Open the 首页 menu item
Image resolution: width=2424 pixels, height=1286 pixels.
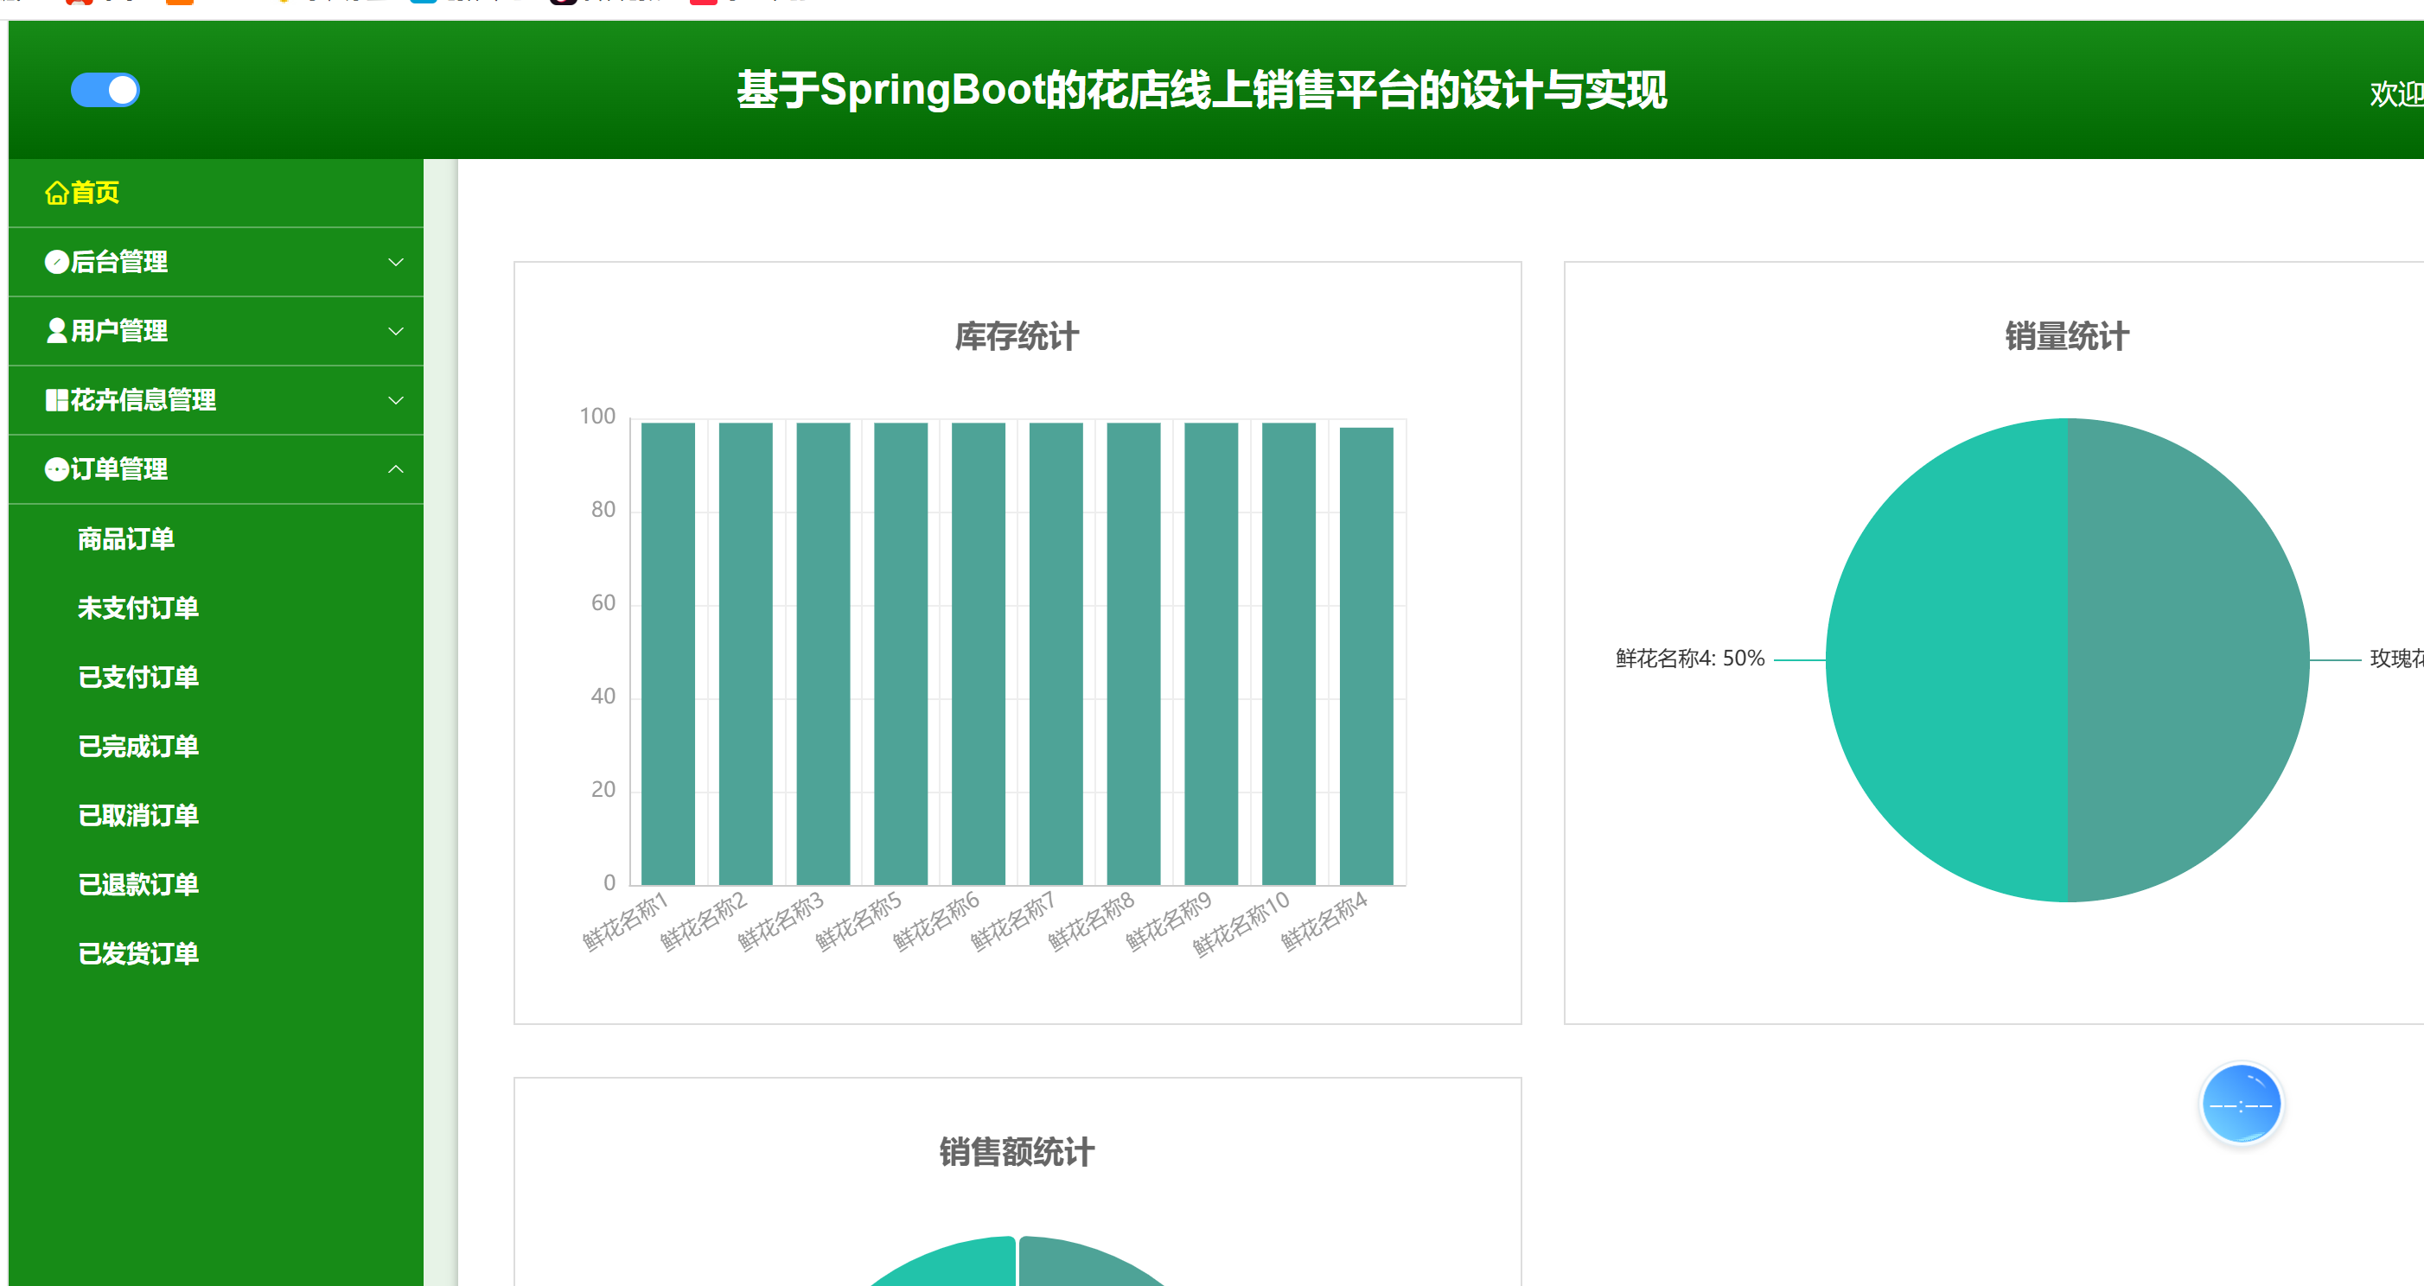[x=94, y=192]
